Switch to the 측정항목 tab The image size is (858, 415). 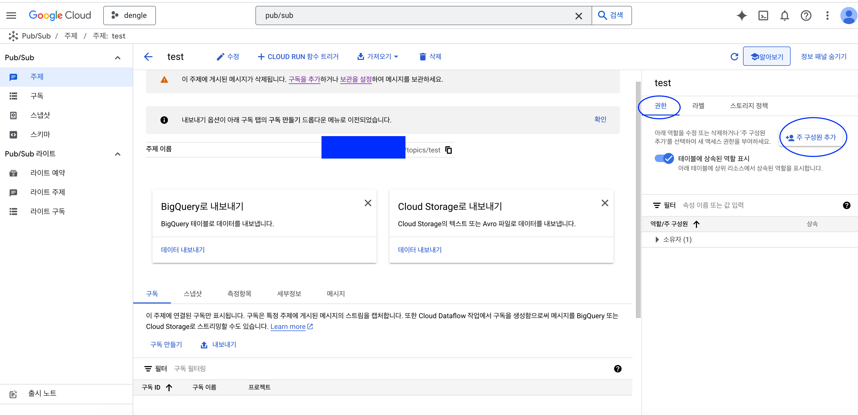tap(239, 293)
